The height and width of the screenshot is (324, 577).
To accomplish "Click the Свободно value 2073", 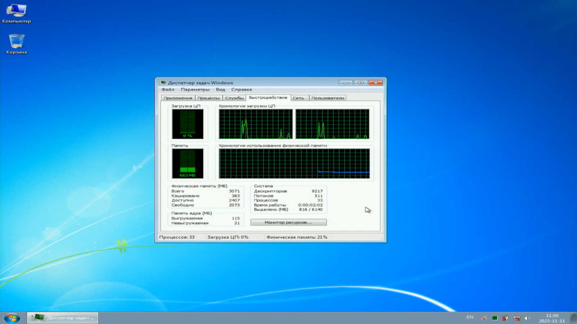I will click(234, 205).
